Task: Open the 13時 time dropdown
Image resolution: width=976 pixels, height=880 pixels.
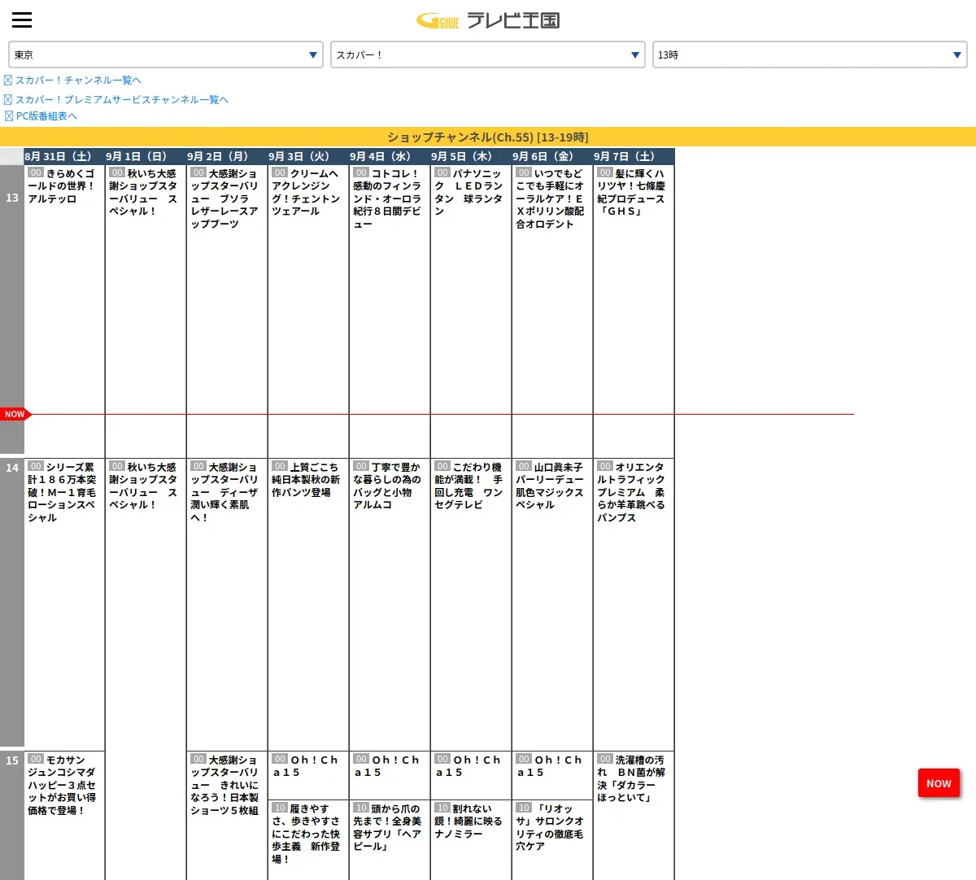Action: (810, 54)
